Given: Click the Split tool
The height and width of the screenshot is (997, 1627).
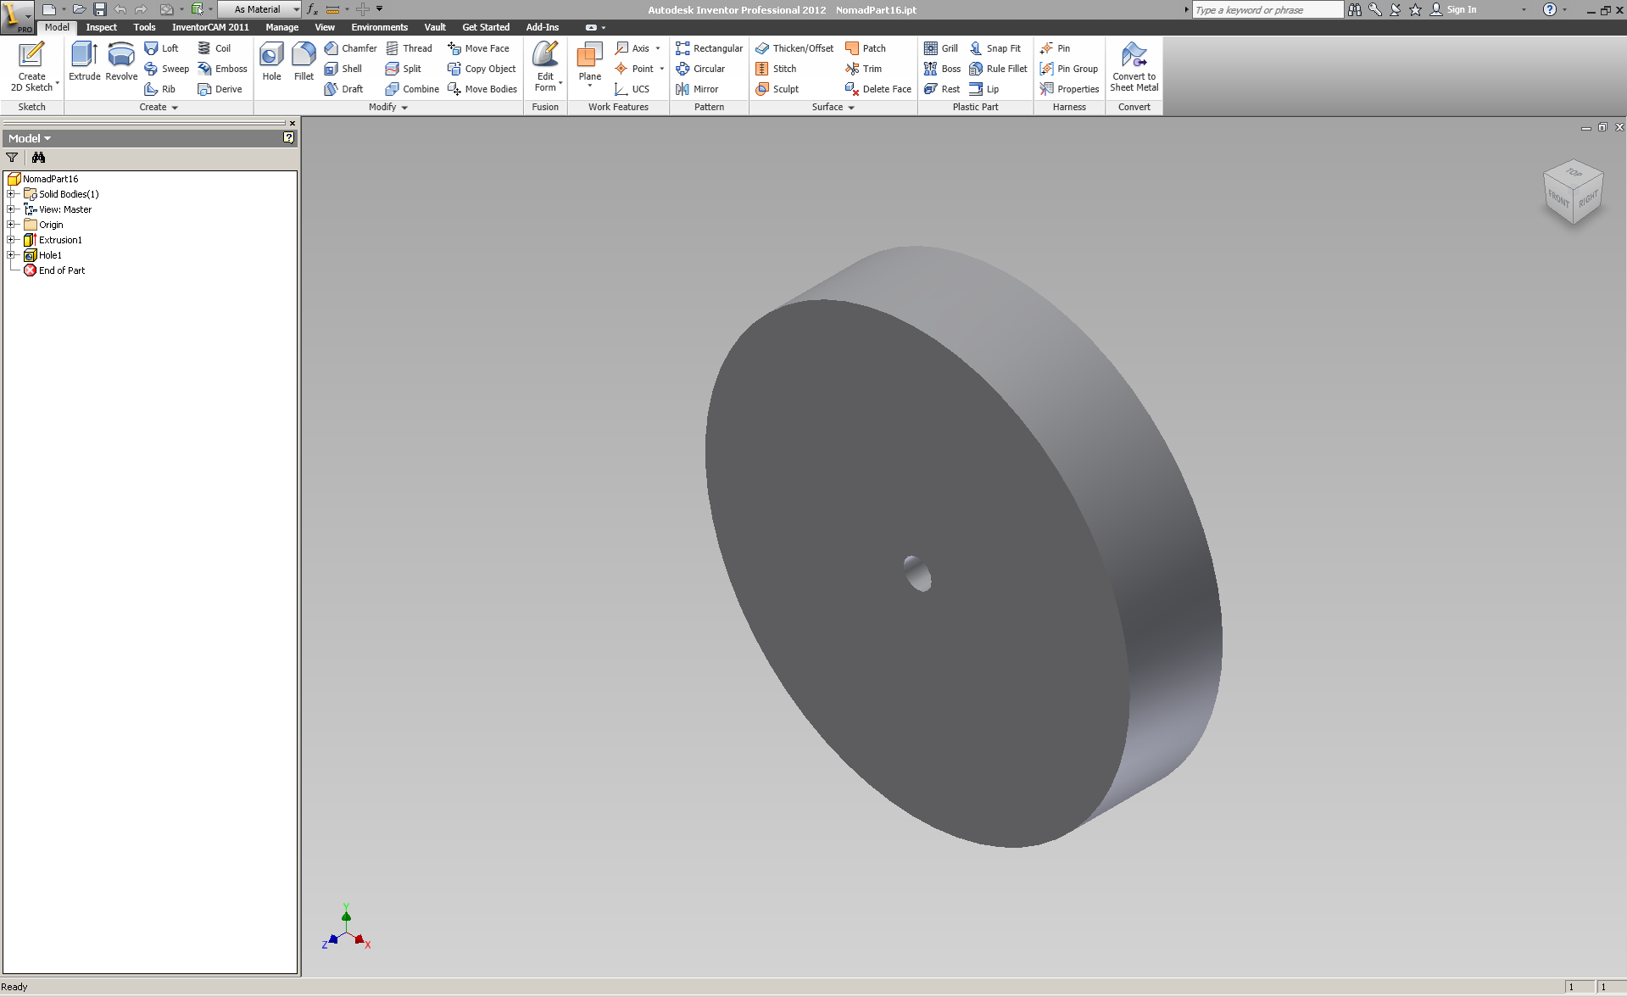Looking at the screenshot, I should click(403, 69).
